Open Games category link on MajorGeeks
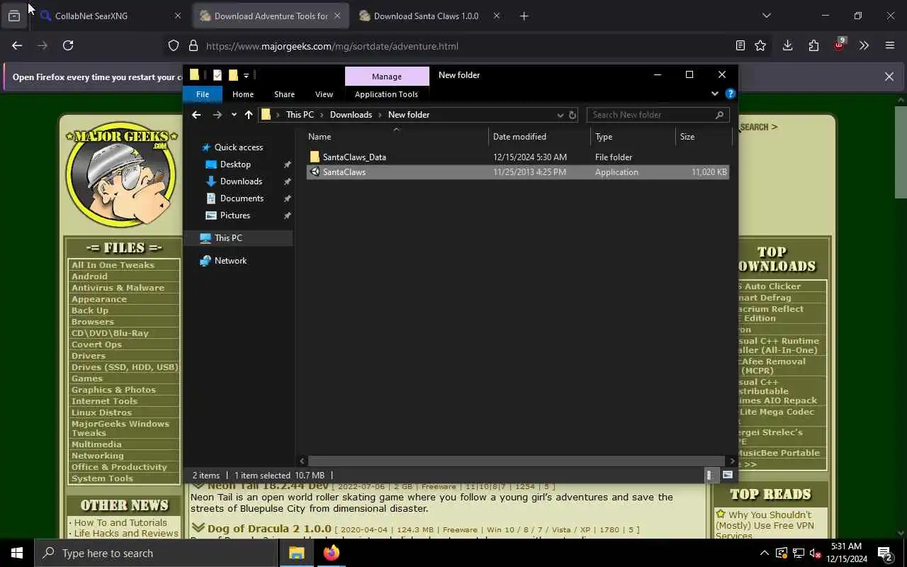The image size is (907, 567). click(x=87, y=378)
